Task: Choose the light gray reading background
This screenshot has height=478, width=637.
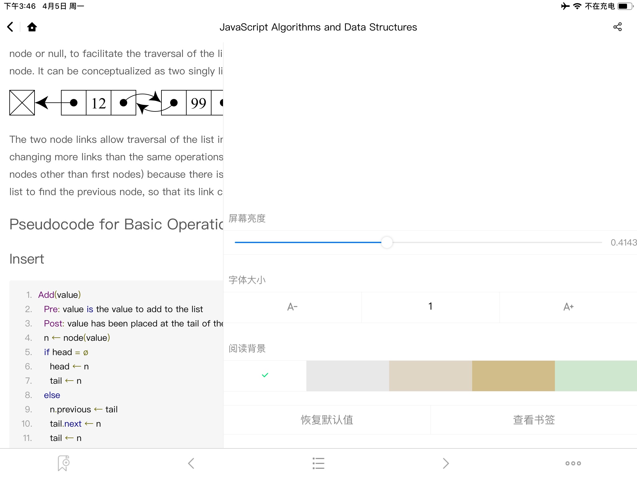Action: tap(348, 376)
